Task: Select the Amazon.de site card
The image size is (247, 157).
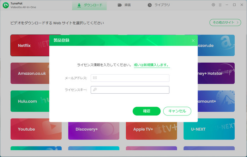Action: (216, 45)
